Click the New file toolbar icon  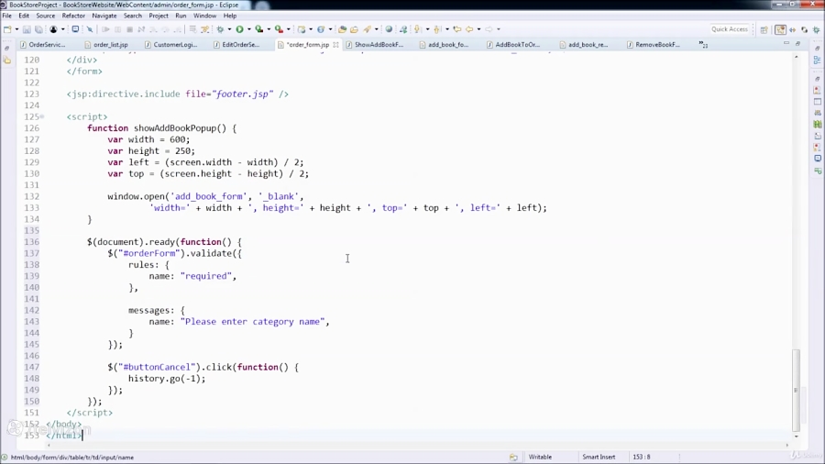(x=7, y=29)
